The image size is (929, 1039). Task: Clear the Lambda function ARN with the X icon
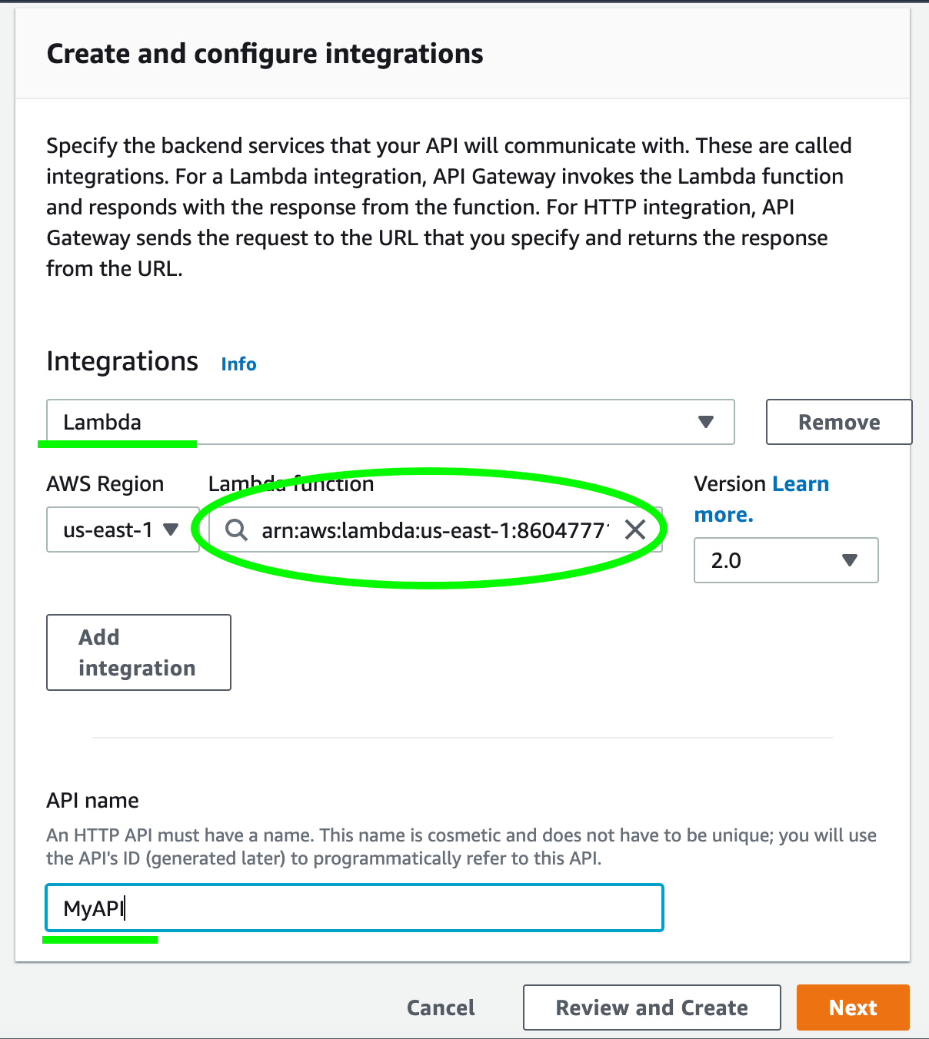pos(635,529)
